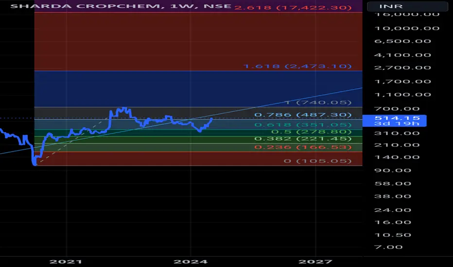Click the 700.00 price axis value
Image resolution: width=453 pixels, height=267 pixels.
(397, 109)
